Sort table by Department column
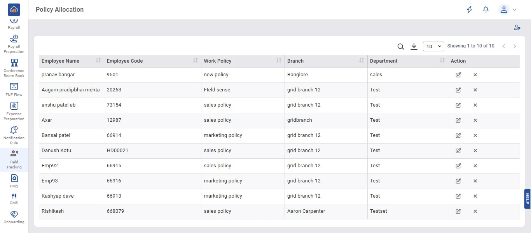 [442, 60]
